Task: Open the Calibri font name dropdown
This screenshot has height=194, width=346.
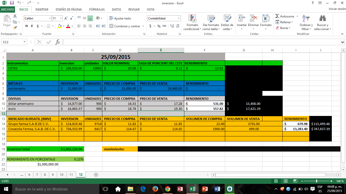Action: [x=50, y=18]
